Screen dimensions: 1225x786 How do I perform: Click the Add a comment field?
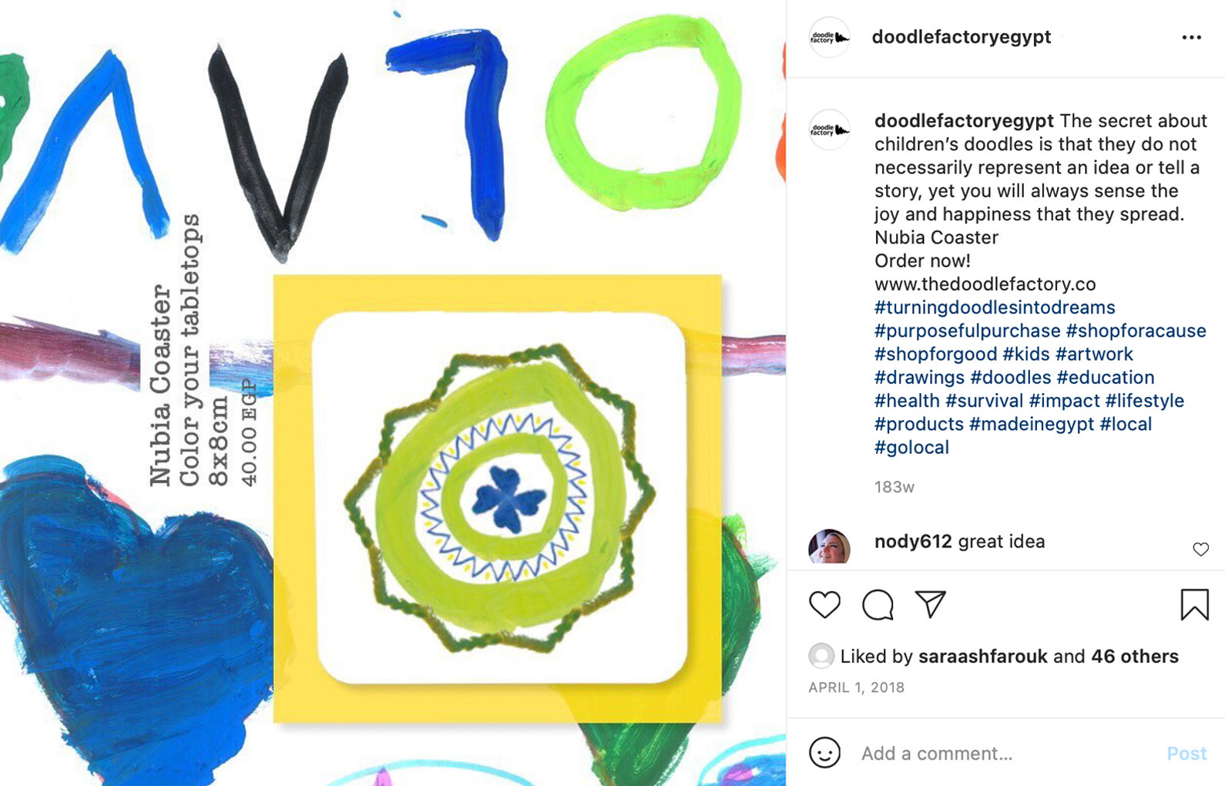[x=1002, y=754]
